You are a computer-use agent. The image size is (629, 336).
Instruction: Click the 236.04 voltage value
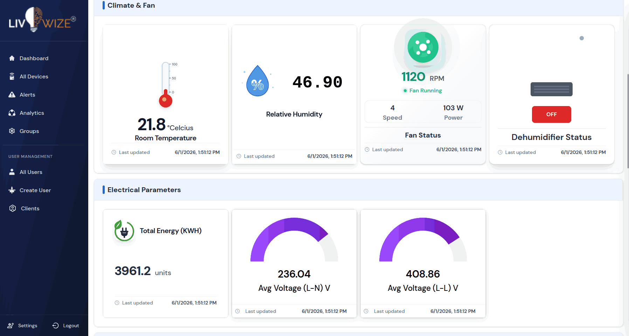coord(294,274)
